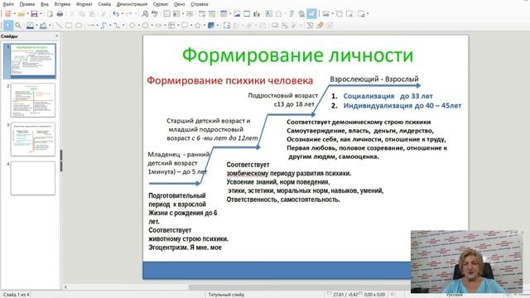Open the Slide Layout dropdown arrow
530x298 pixels.
(368, 14)
